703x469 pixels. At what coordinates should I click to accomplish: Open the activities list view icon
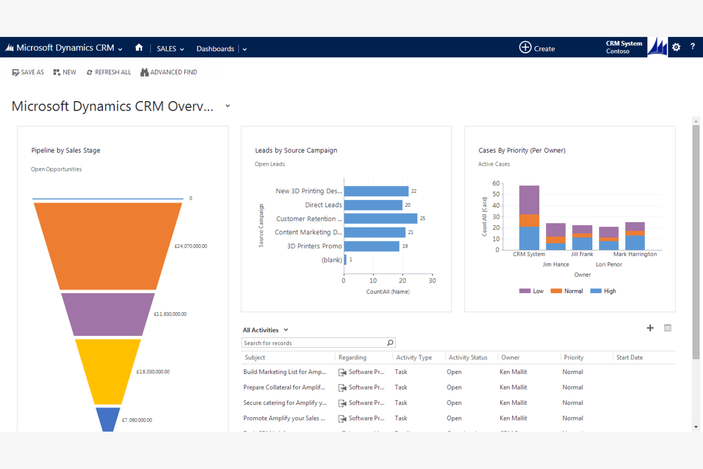pos(668,328)
